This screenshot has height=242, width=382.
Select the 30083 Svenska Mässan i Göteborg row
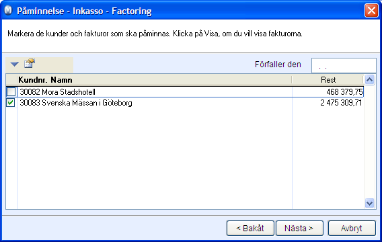(x=185, y=103)
